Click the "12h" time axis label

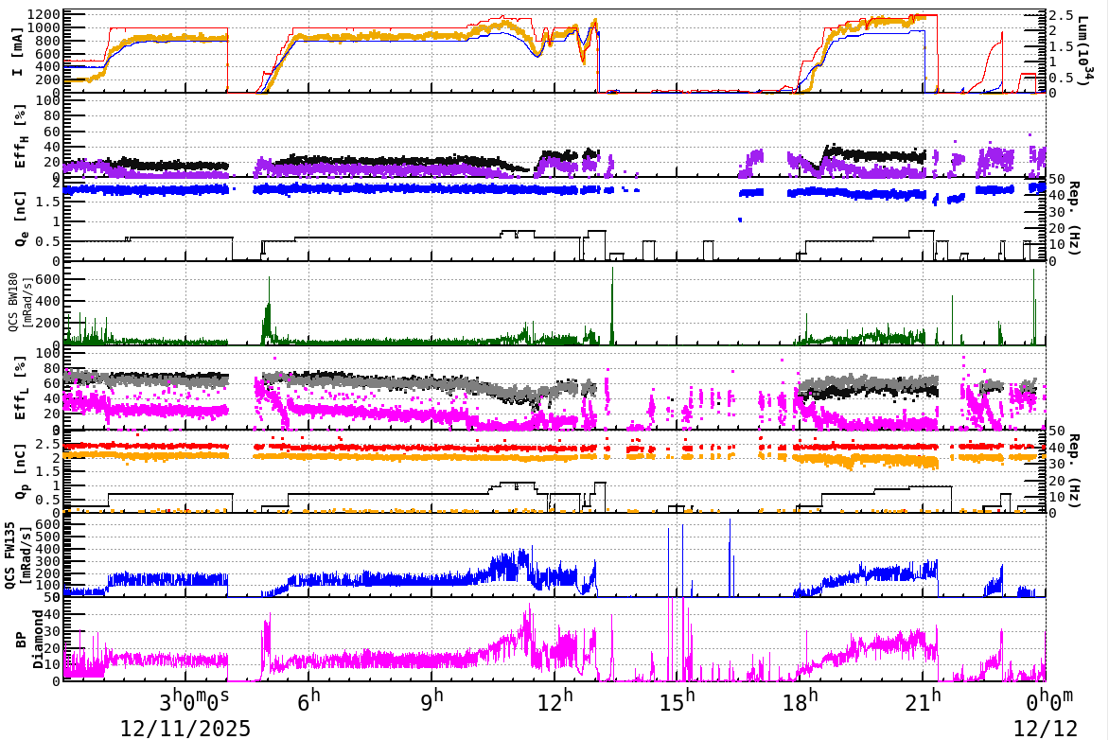555,701
